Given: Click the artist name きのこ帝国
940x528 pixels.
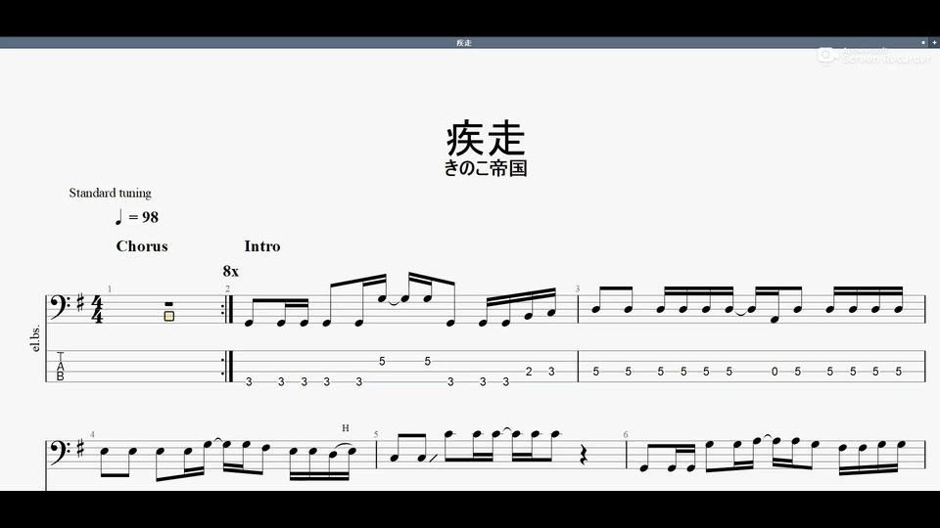Looking at the screenshot, I should (486, 168).
